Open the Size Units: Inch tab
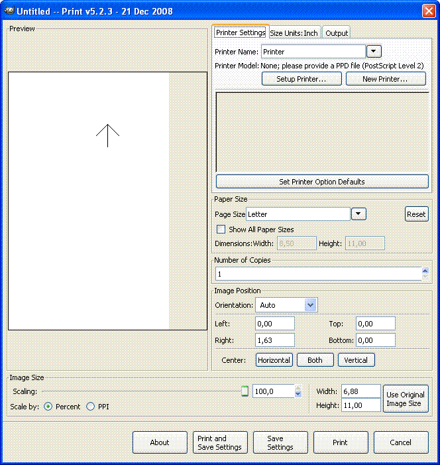 click(294, 33)
